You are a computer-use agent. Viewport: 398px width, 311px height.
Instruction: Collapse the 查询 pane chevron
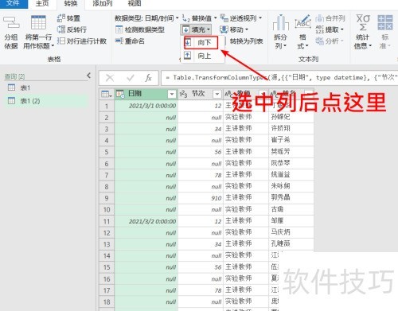89,76
